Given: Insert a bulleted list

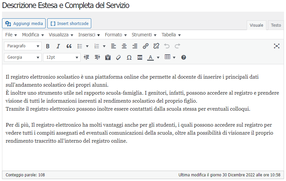Looking at the screenshot, I should tap(80, 46).
